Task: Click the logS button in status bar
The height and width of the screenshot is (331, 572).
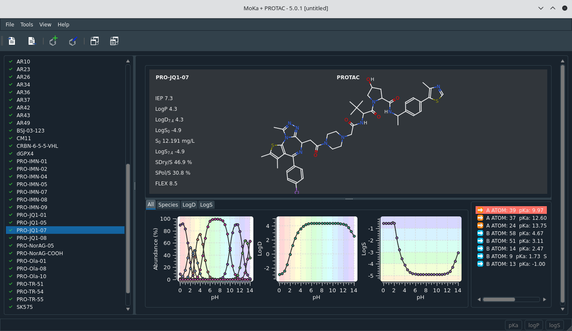Action: [x=555, y=325]
